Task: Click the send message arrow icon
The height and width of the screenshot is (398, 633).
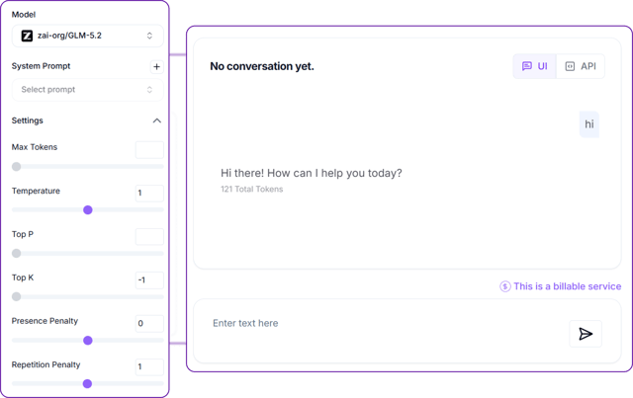Action: pyautogui.click(x=586, y=334)
